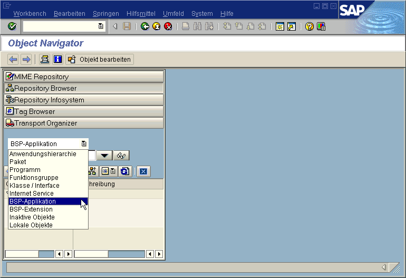Choose BSP-Extension in the list

[x=48, y=209]
